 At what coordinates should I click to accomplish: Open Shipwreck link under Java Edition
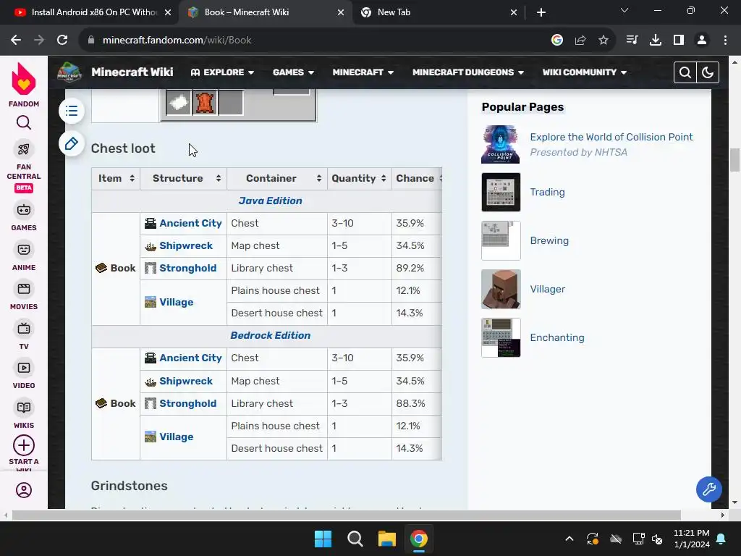[x=186, y=246]
